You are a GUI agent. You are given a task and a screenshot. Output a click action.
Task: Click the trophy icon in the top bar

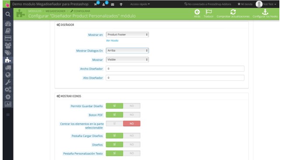(121, 4)
